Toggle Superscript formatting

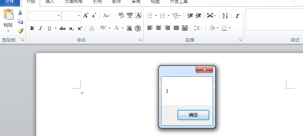pos(80,28)
